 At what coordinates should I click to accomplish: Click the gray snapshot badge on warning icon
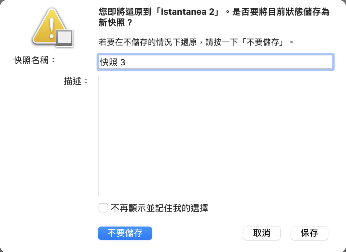coord(64,38)
